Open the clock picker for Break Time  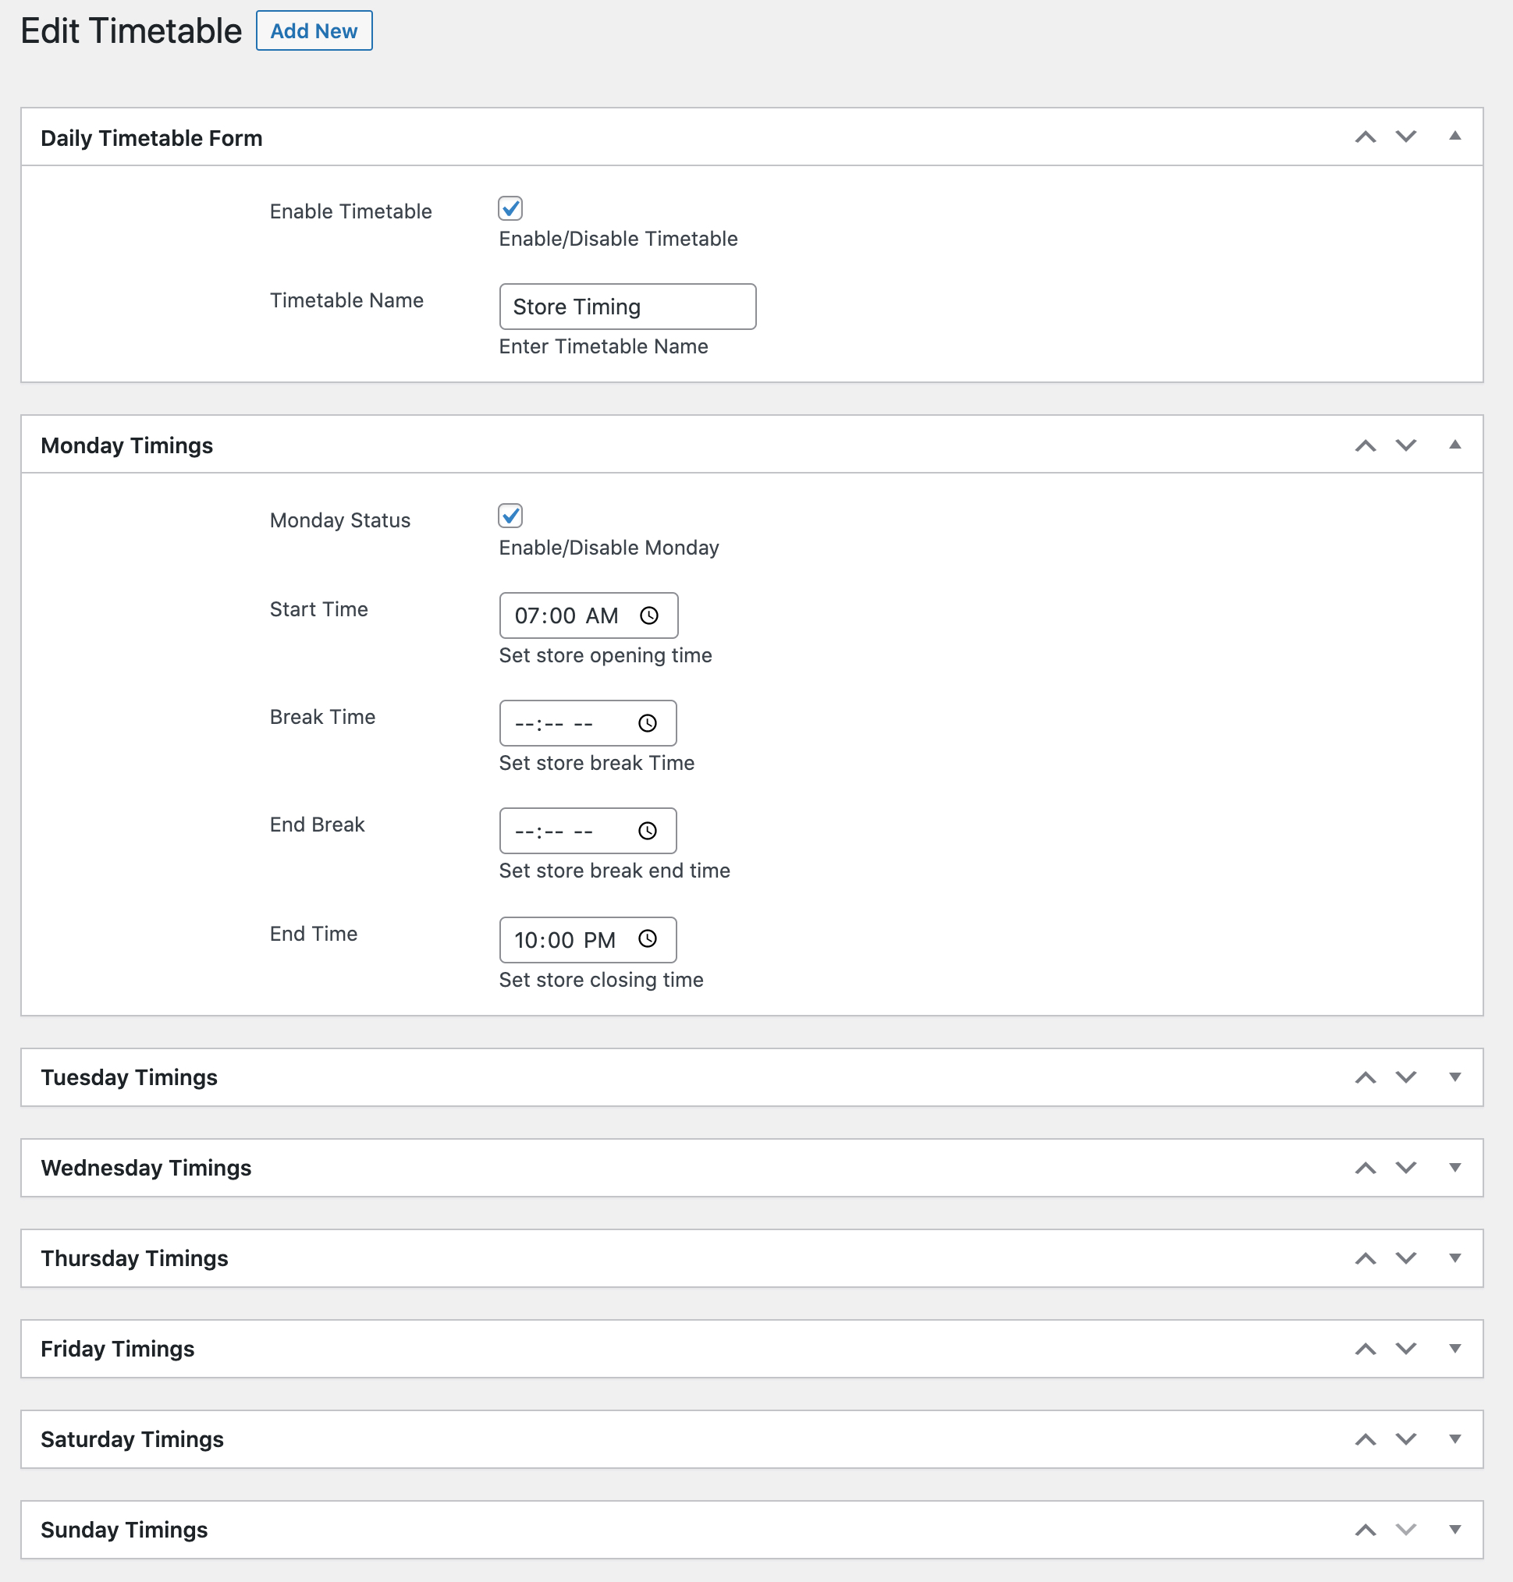(648, 723)
